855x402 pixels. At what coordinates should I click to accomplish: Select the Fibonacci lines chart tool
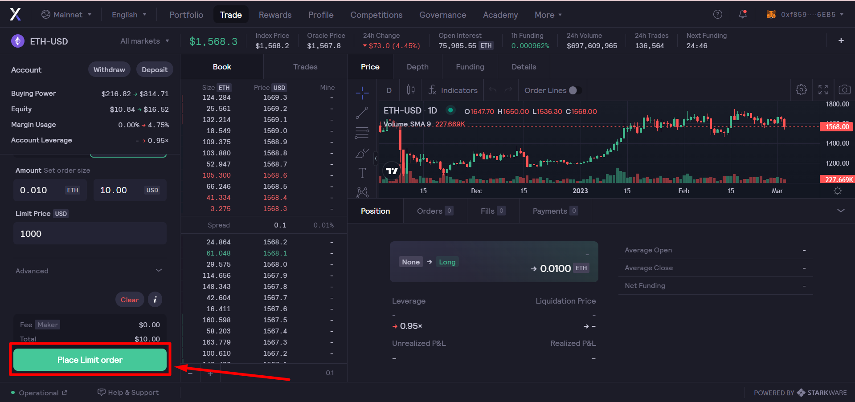[362, 133]
